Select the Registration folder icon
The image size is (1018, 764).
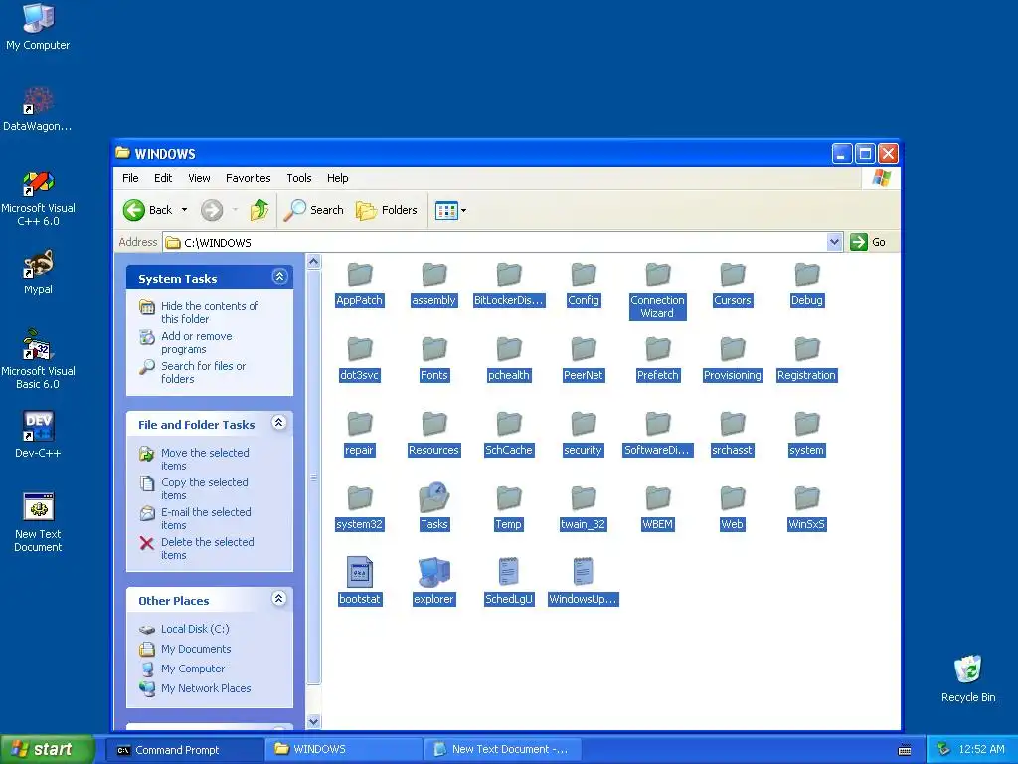click(807, 349)
